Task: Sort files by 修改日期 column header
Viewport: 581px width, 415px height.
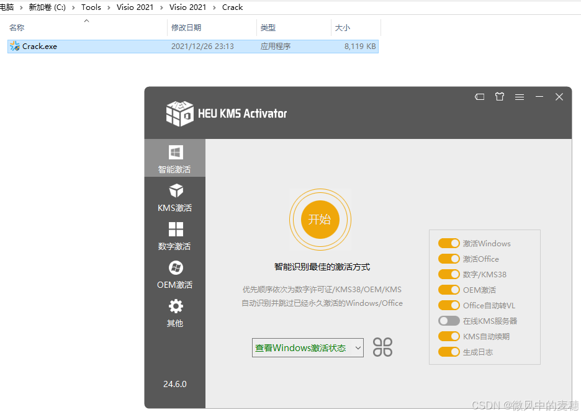Action: click(186, 28)
